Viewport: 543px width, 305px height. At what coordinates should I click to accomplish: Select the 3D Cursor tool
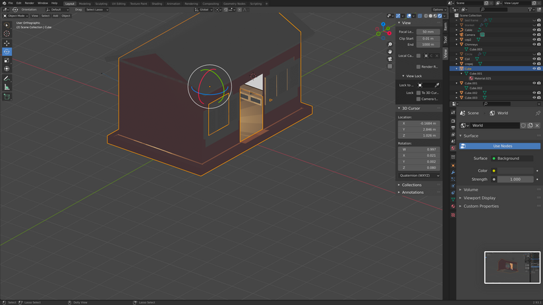7,34
